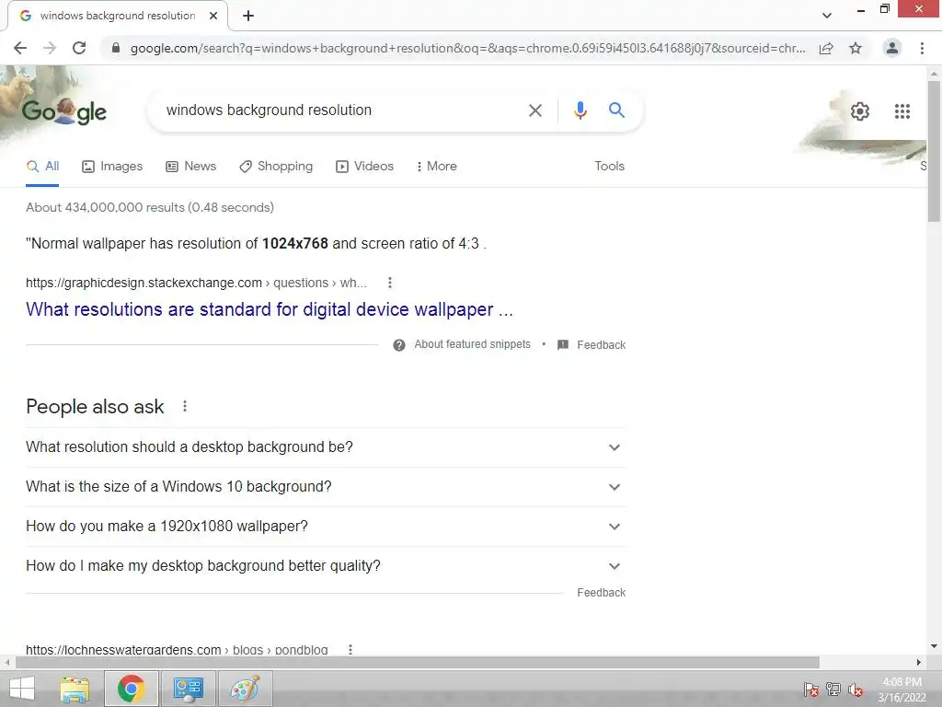Image resolution: width=942 pixels, height=707 pixels.
Task: Open the Chrome three-dot menu
Action: point(922,48)
